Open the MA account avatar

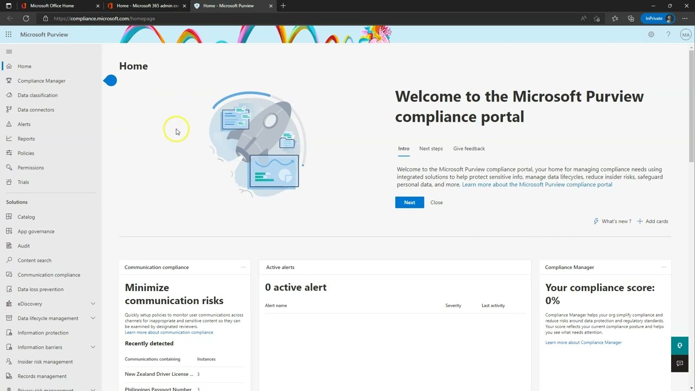pos(686,35)
